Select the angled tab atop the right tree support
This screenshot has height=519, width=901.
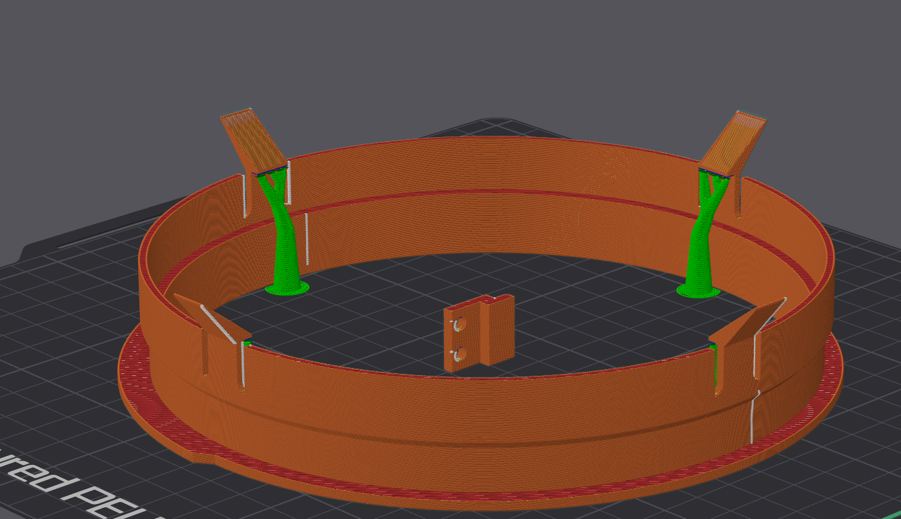click(x=732, y=144)
